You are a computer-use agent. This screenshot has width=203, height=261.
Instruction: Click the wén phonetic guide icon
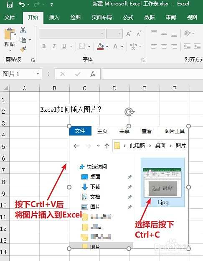tap(134, 46)
